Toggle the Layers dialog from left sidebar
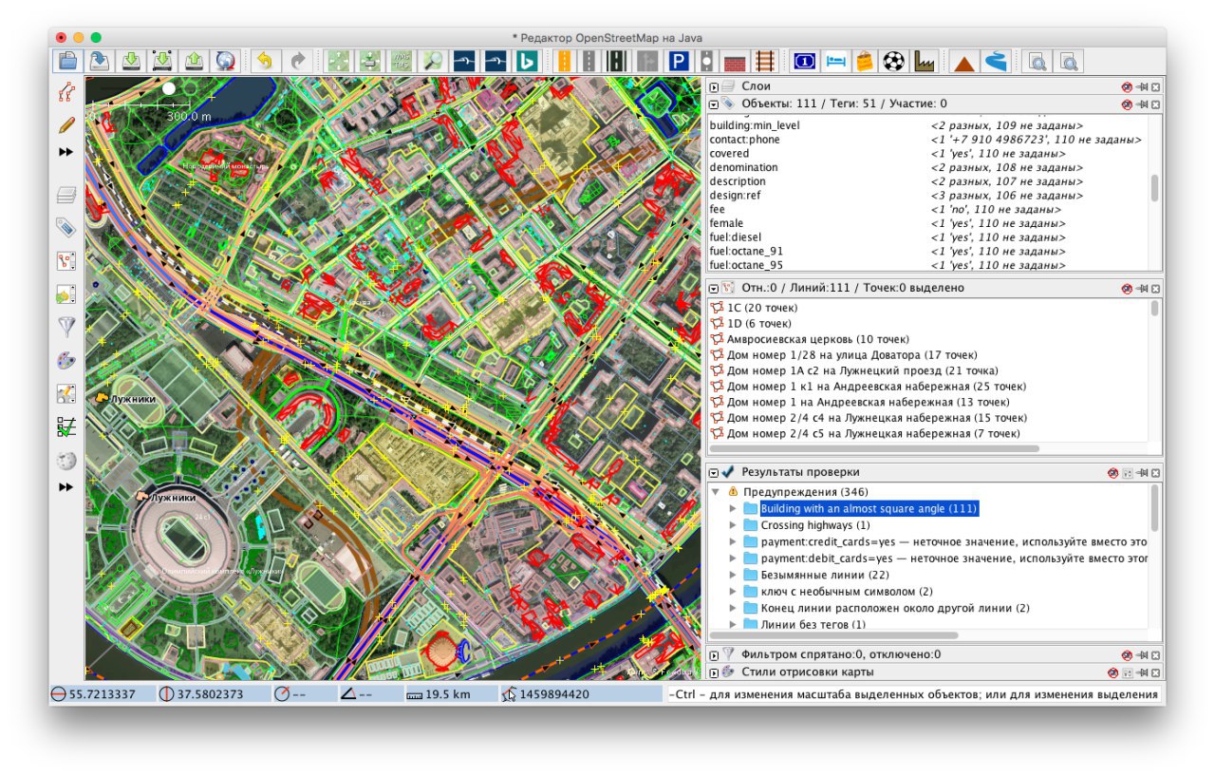Image resolution: width=1215 pixels, height=776 pixels. pos(65,196)
